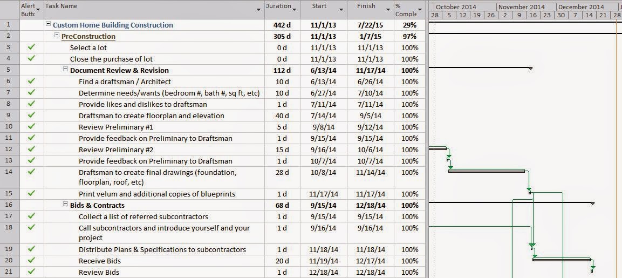622x278 pixels.
Task: Click checkmark beside Draftsman to create final drawings
Action: (x=31, y=172)
